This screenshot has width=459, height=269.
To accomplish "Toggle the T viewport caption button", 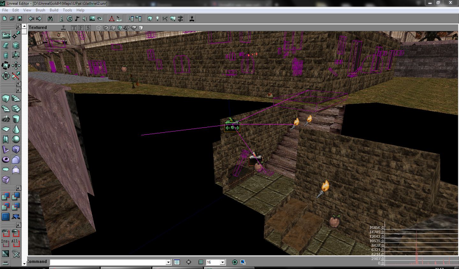I will (x=74, y=28).
